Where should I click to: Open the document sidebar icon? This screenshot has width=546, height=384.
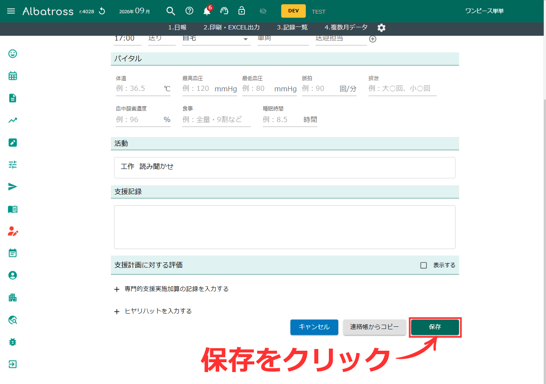[13, 98]
